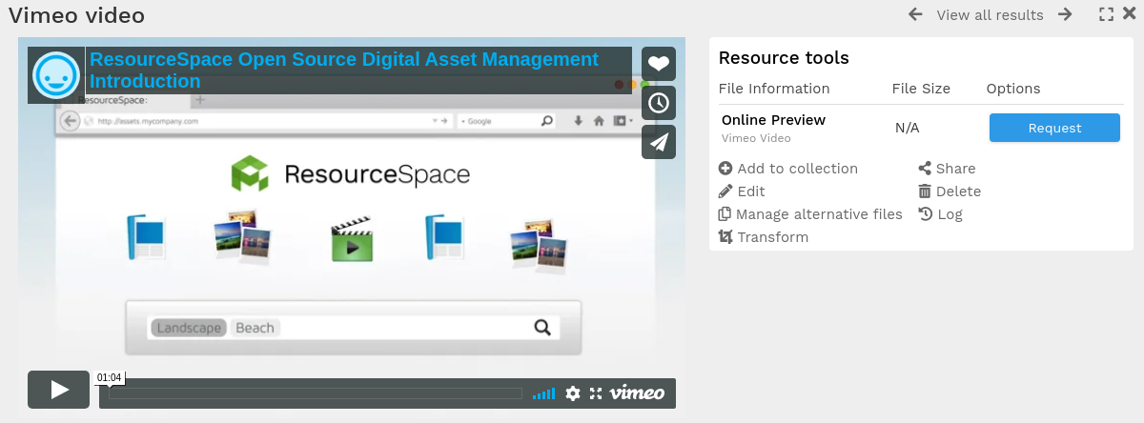Open the resource Log link
Screen dimensions: 1144x423
click(x=950, y=214)
